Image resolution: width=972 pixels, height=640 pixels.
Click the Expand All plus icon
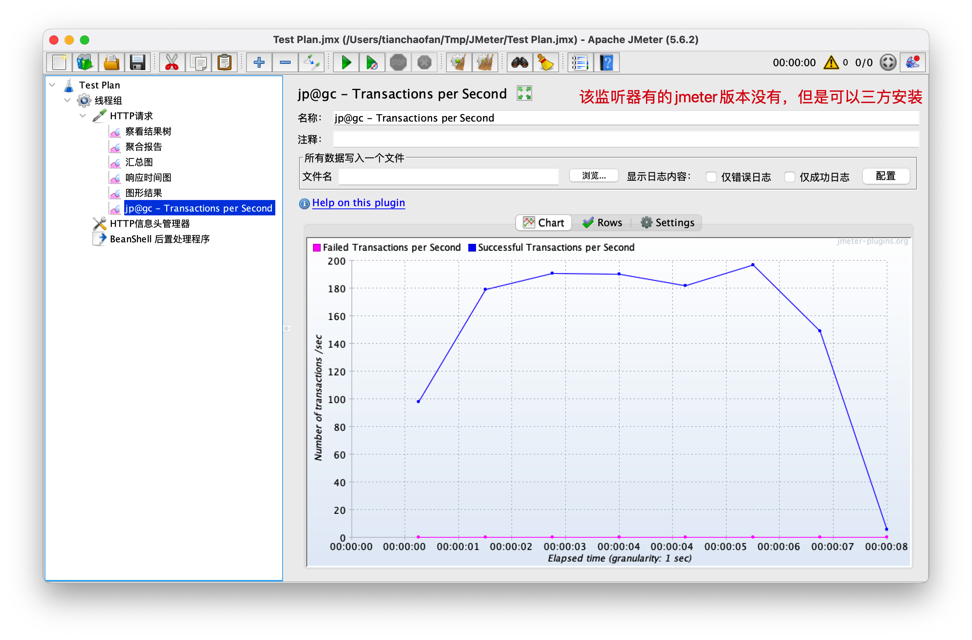coord(259,62)
